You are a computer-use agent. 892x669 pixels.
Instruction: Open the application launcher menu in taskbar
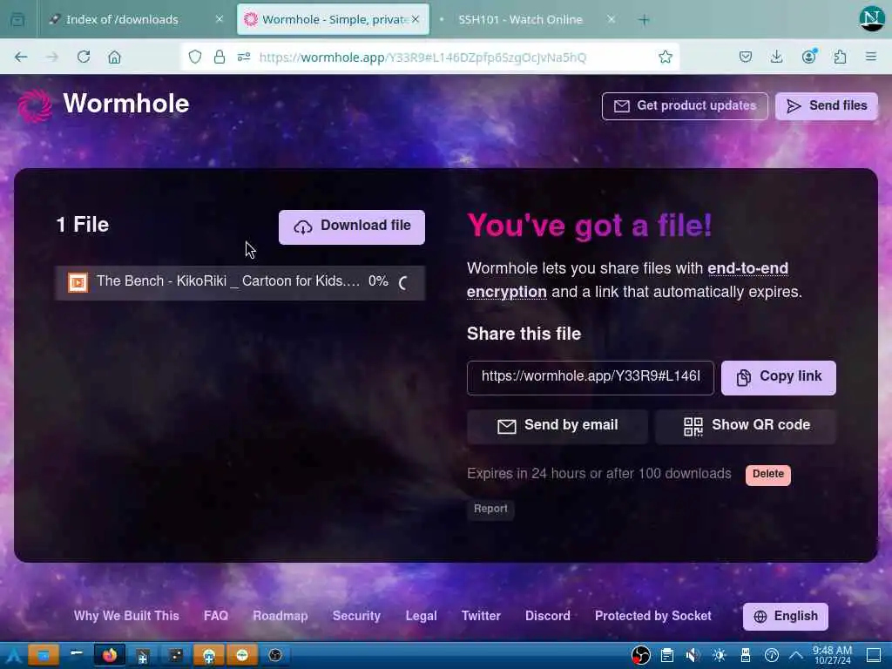[12, 655]
